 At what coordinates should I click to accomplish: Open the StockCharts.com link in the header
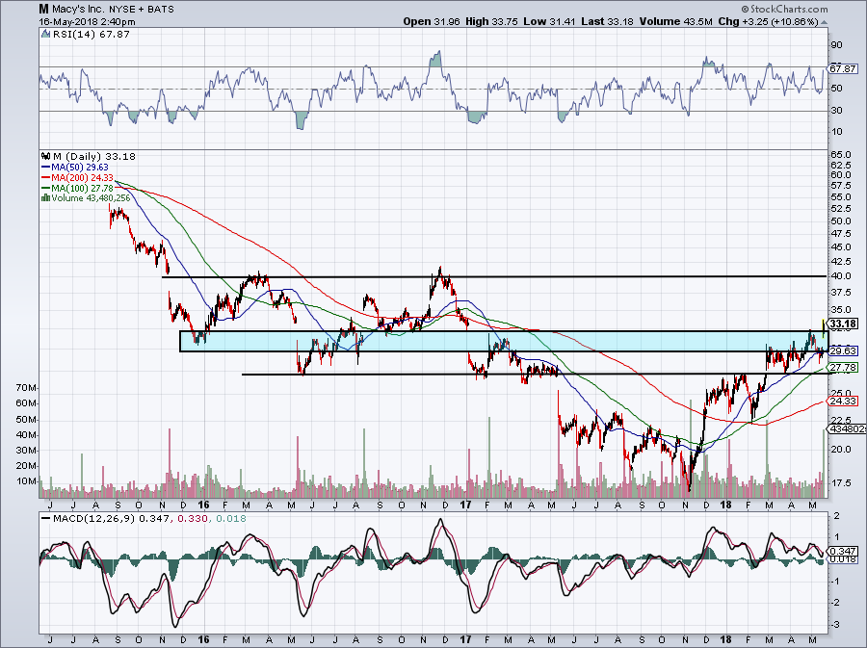(788, 9)
